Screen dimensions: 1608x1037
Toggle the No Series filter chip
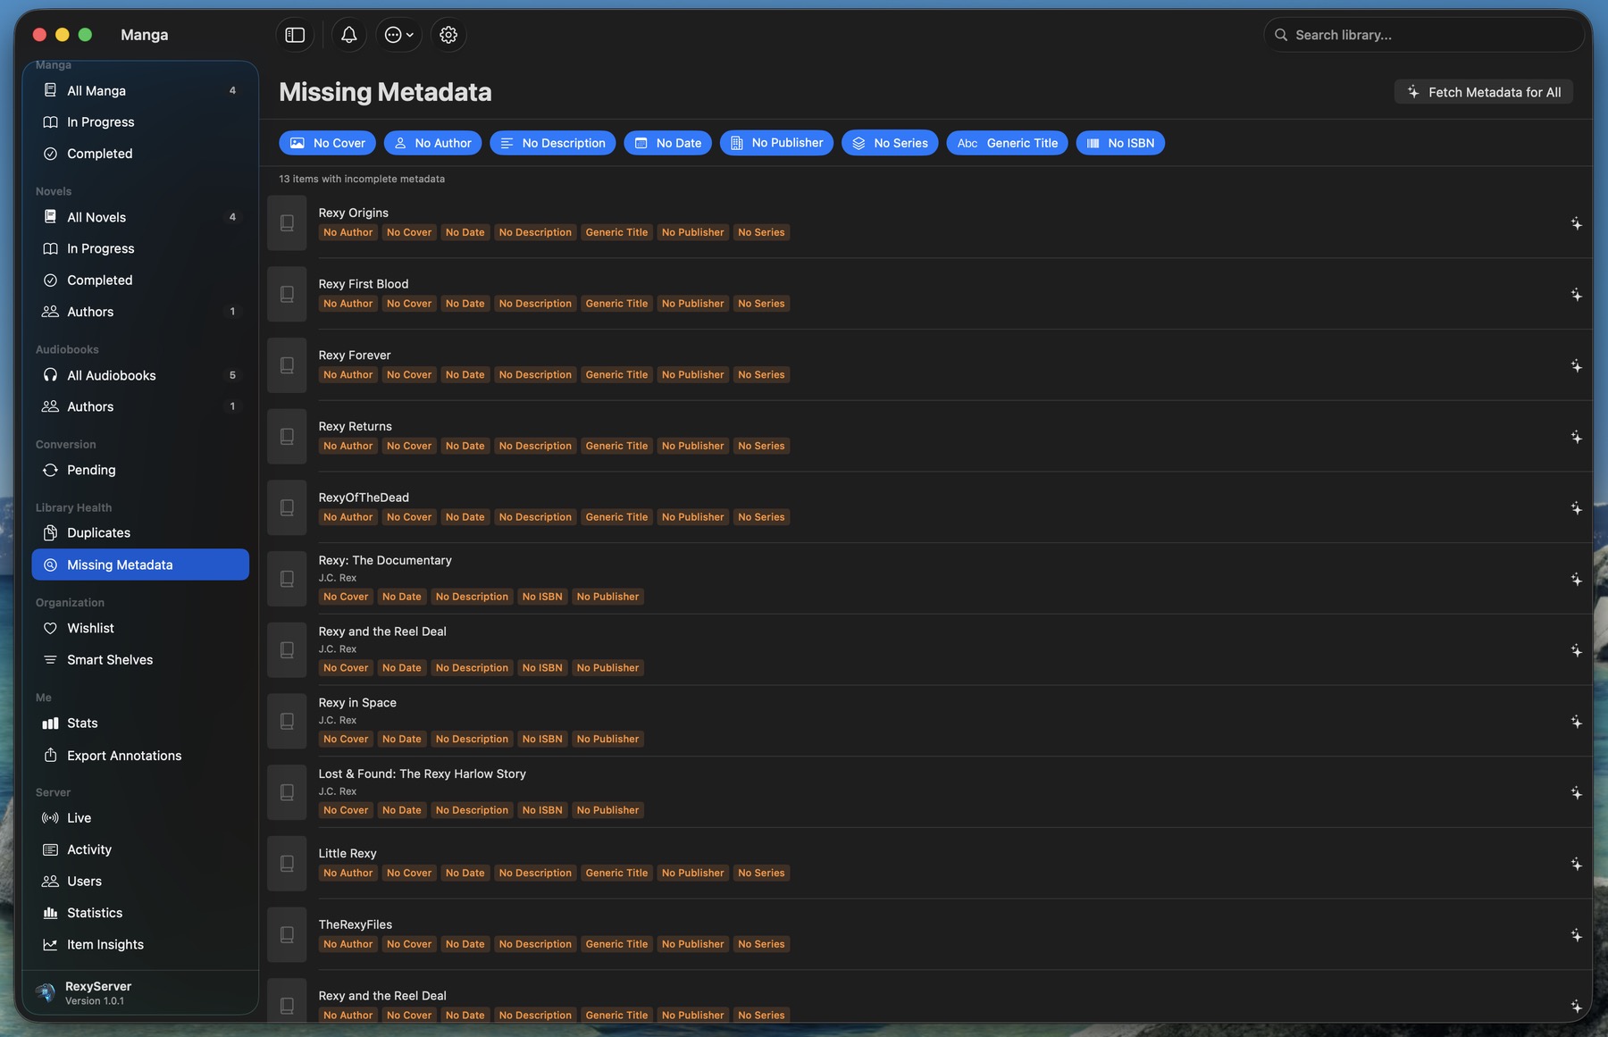tap(890, 143)
